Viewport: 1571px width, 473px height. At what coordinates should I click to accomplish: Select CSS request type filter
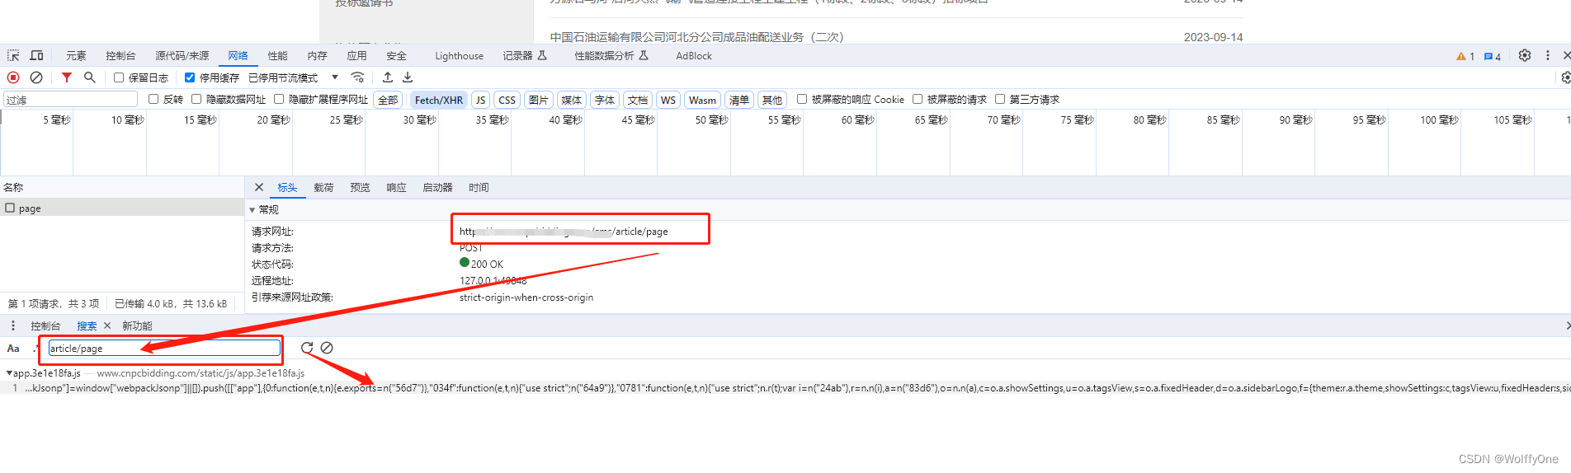[507, 100]
